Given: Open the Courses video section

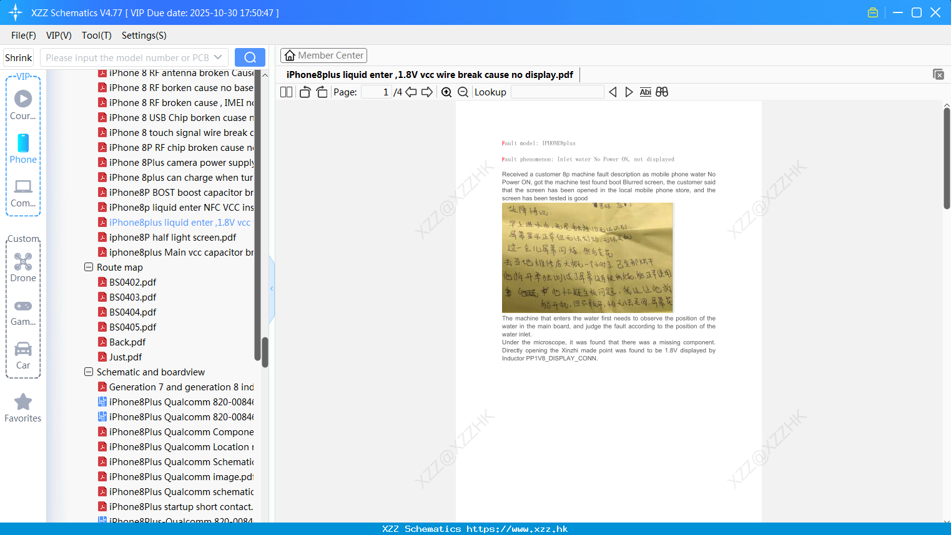Looking at the screenshot, I should click(23, 105).
